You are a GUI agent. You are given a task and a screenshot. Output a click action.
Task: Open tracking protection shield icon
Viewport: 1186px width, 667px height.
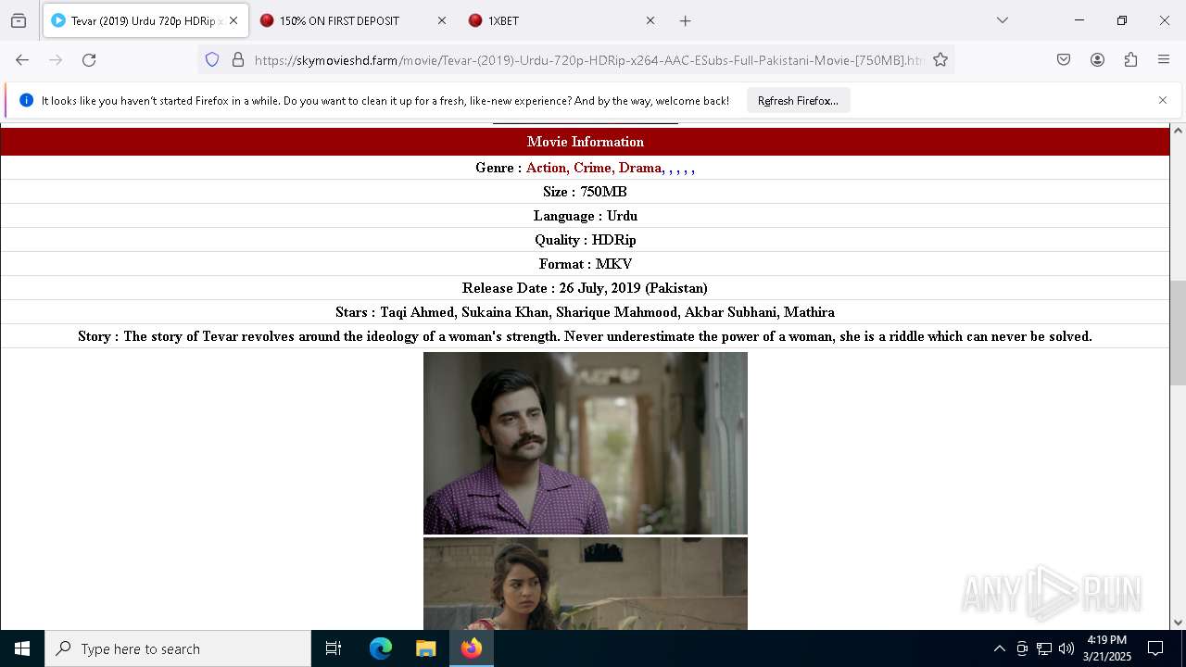(x=212, y=59)
